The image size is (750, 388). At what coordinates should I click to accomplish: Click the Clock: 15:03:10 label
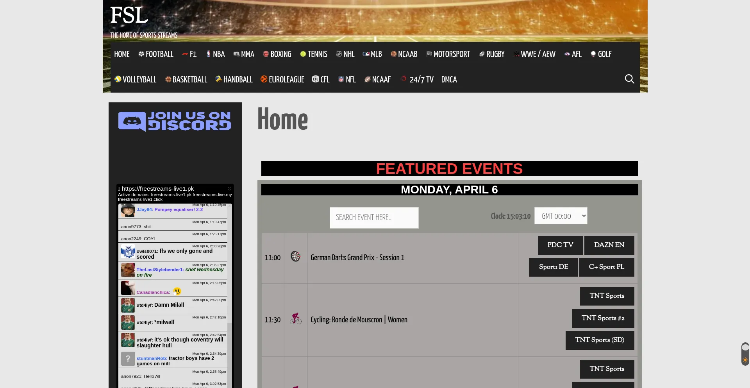pos(511,216)
